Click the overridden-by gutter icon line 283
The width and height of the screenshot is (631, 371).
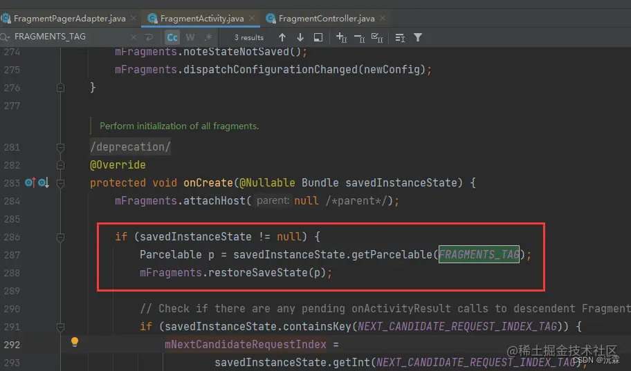tap(44, 183)
